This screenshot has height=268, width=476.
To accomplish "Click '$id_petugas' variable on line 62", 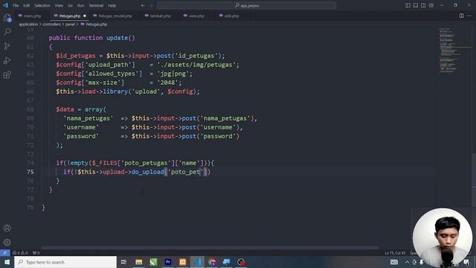I will 76,56.
